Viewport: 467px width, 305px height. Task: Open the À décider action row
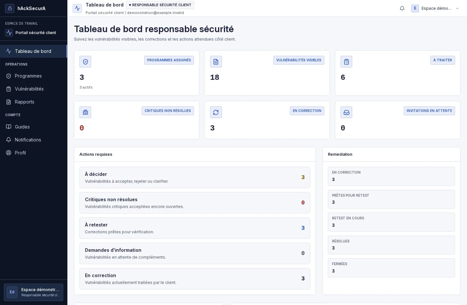pos(195,177)
